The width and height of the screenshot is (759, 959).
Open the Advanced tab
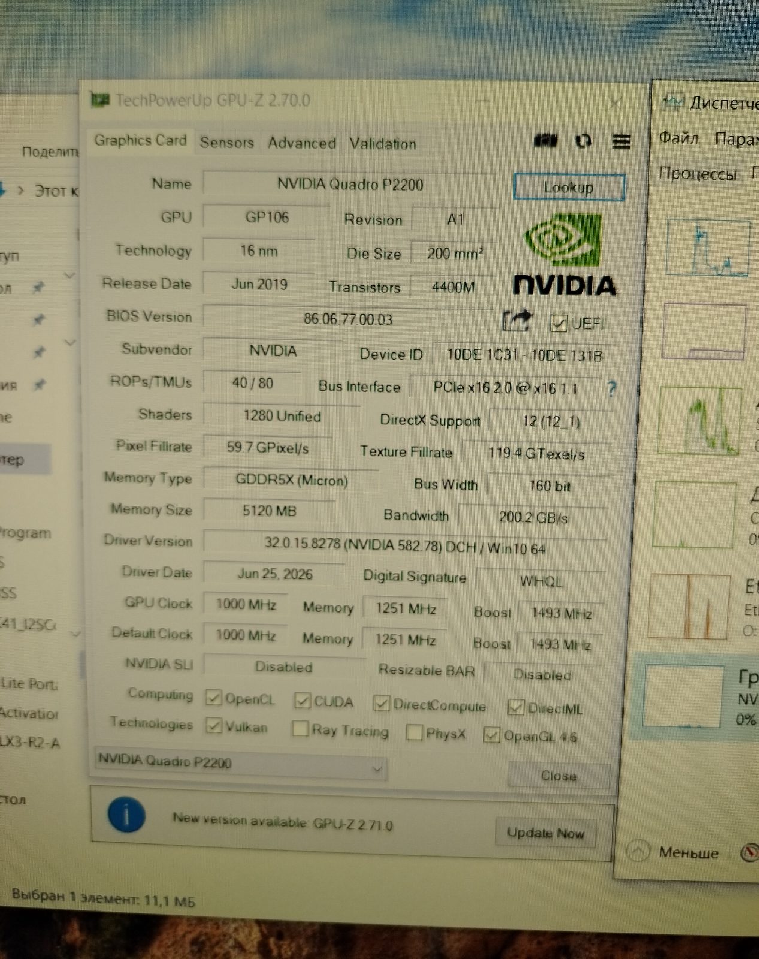(301, 143)
